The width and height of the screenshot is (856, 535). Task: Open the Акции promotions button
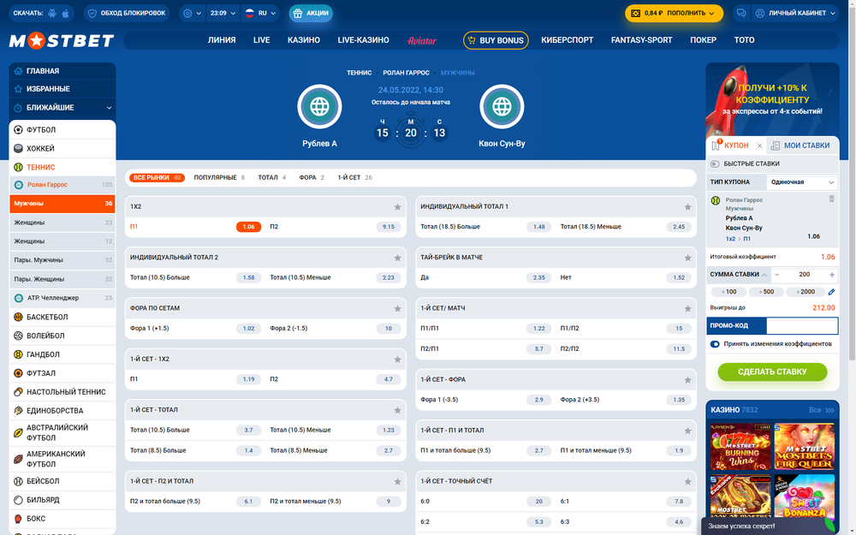tap(311, 13)
